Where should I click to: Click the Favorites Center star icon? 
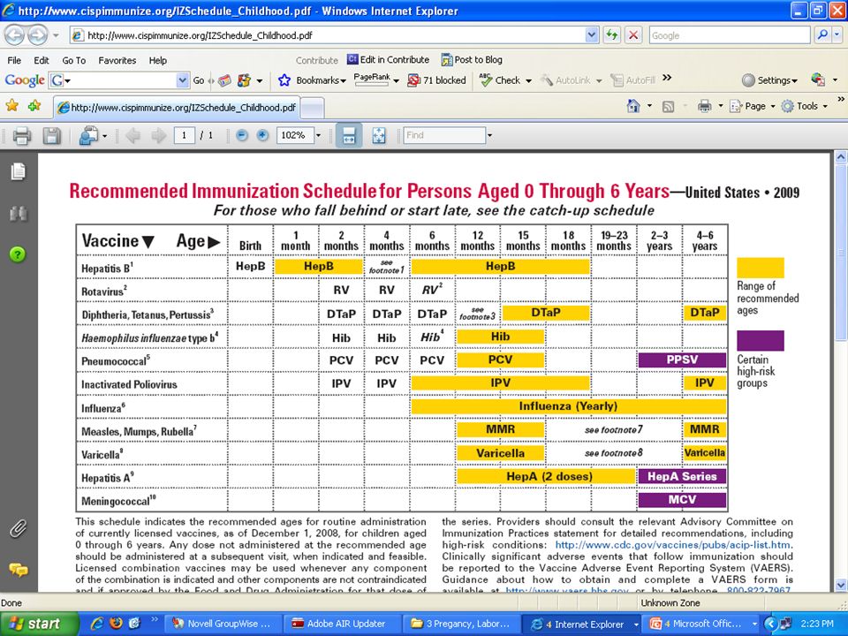coord(11,105)
